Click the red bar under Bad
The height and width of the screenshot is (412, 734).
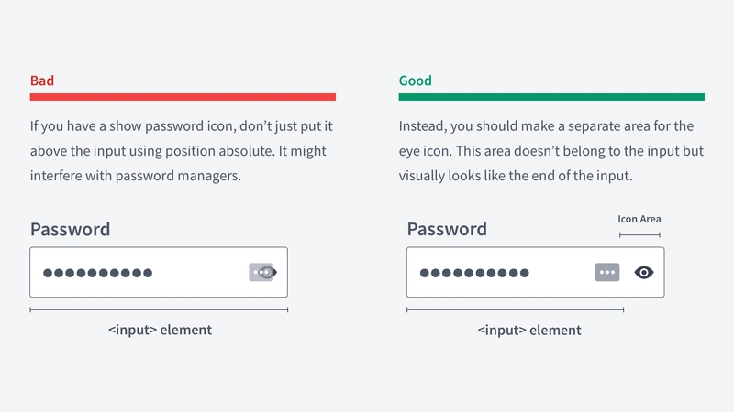[183, 97]
